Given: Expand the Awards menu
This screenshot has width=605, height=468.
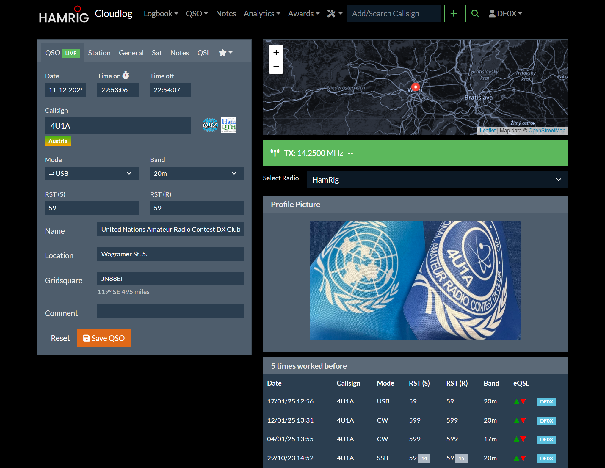Looking at the screenshot, I should (x=304, y=14).
